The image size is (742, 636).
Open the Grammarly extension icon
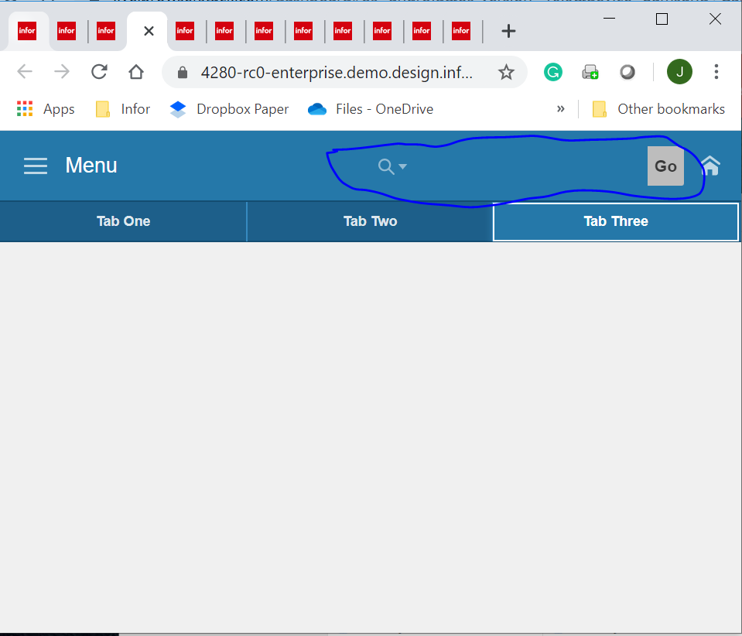pyautogui.click(x=552, y=73)
